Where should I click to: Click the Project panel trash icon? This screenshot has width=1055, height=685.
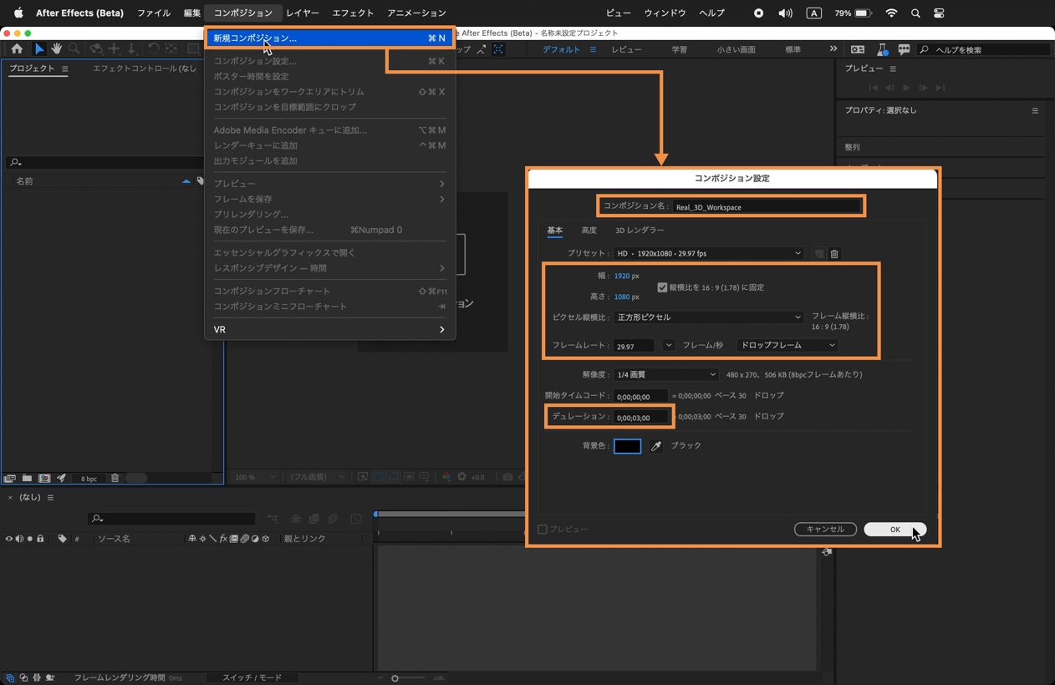[115, 479]
